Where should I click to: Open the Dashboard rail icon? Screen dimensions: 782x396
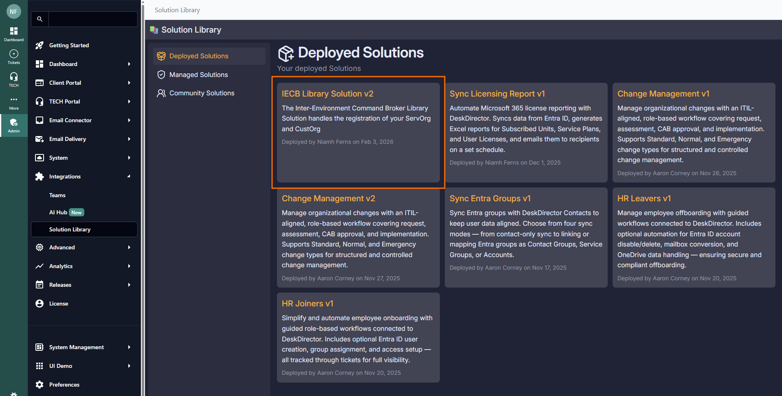tap(14, 34)
